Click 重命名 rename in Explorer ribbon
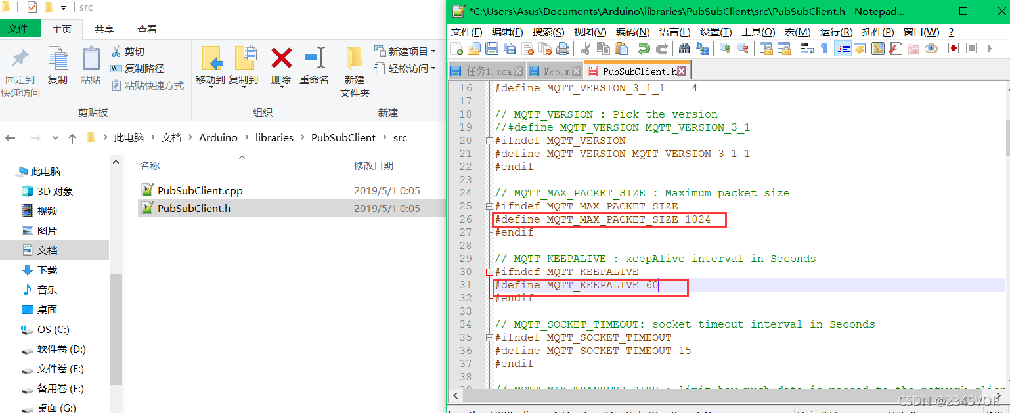The width and height of the screenshot is (1010, 413). click(314, 66)
